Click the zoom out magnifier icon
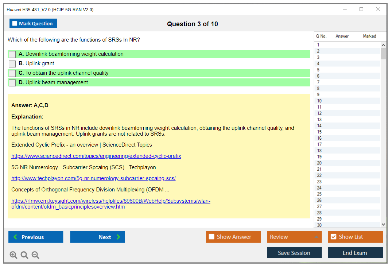The width and height of the screenshot is (392, 268). point(35,255)
